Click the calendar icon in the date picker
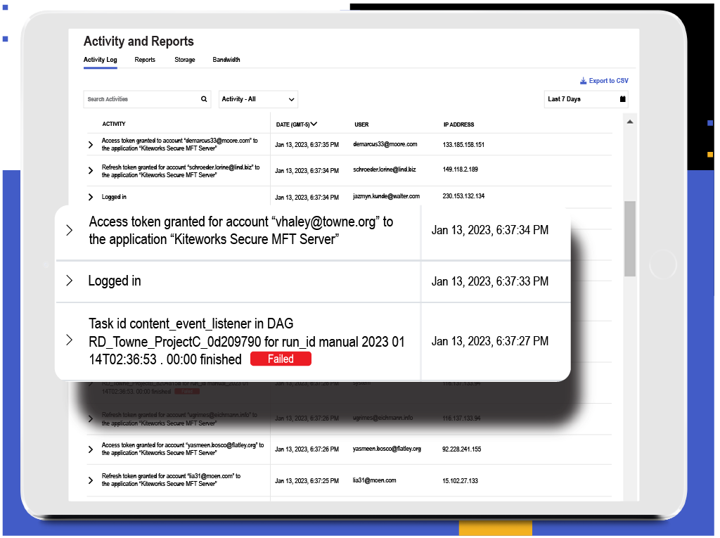 pos(622,99)
